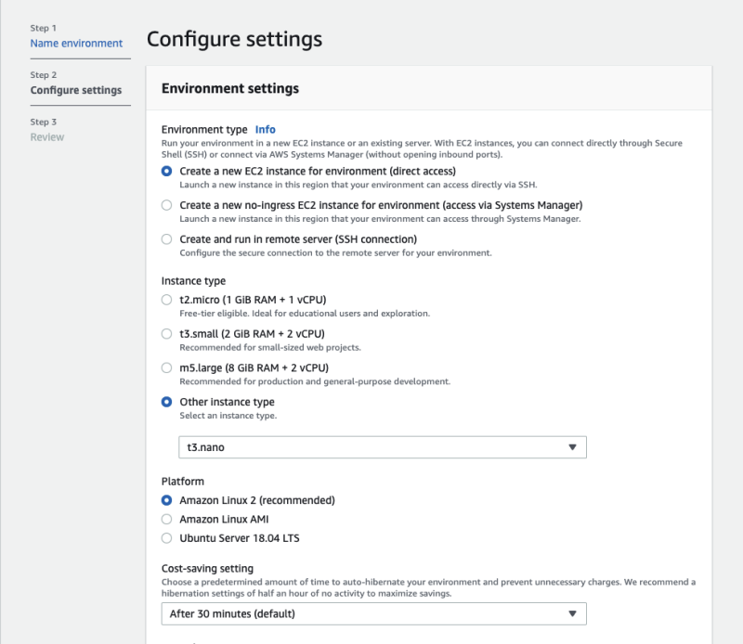
Task: Select the Other instance type radio
Action: pos(166,402)
